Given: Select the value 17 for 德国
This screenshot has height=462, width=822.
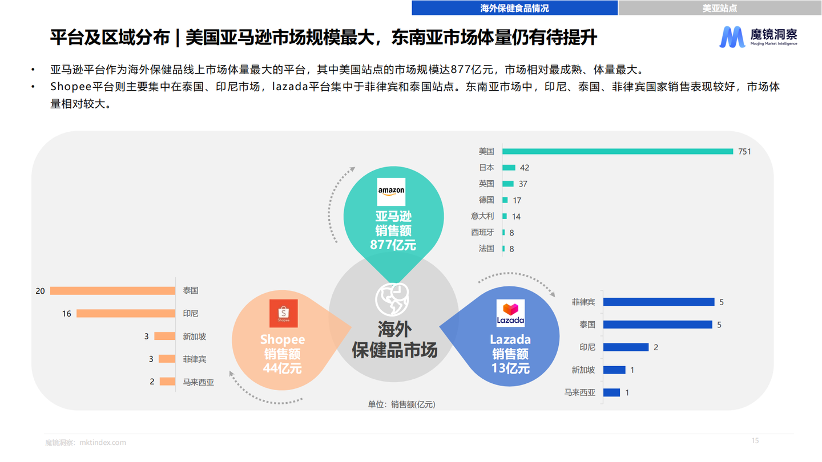Looking at the screenshot, I should (x=517, y=200).
